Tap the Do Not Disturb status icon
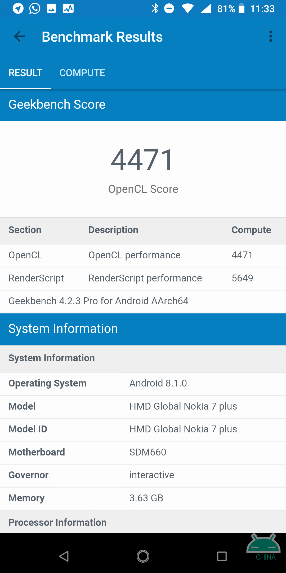Screen dimensions: 286x573 (169, 8)
